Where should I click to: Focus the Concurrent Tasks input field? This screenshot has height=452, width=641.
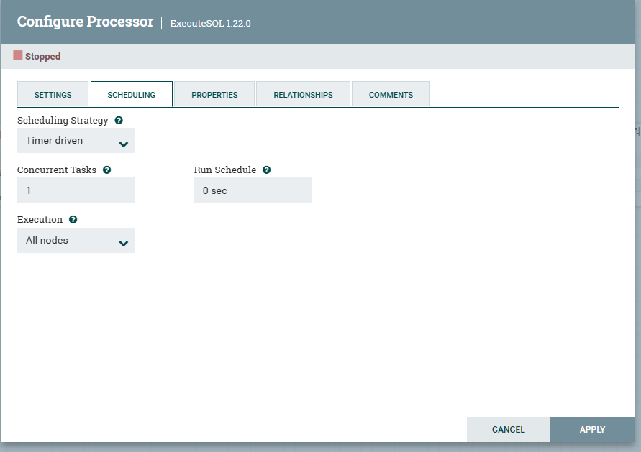(76, 190)
